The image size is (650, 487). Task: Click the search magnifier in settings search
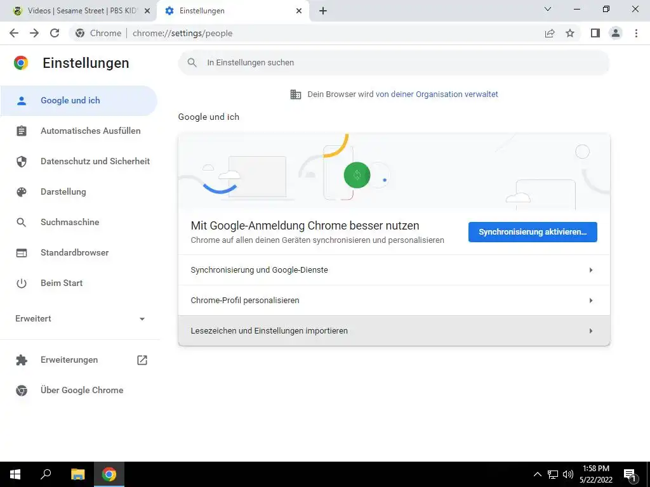192,63
